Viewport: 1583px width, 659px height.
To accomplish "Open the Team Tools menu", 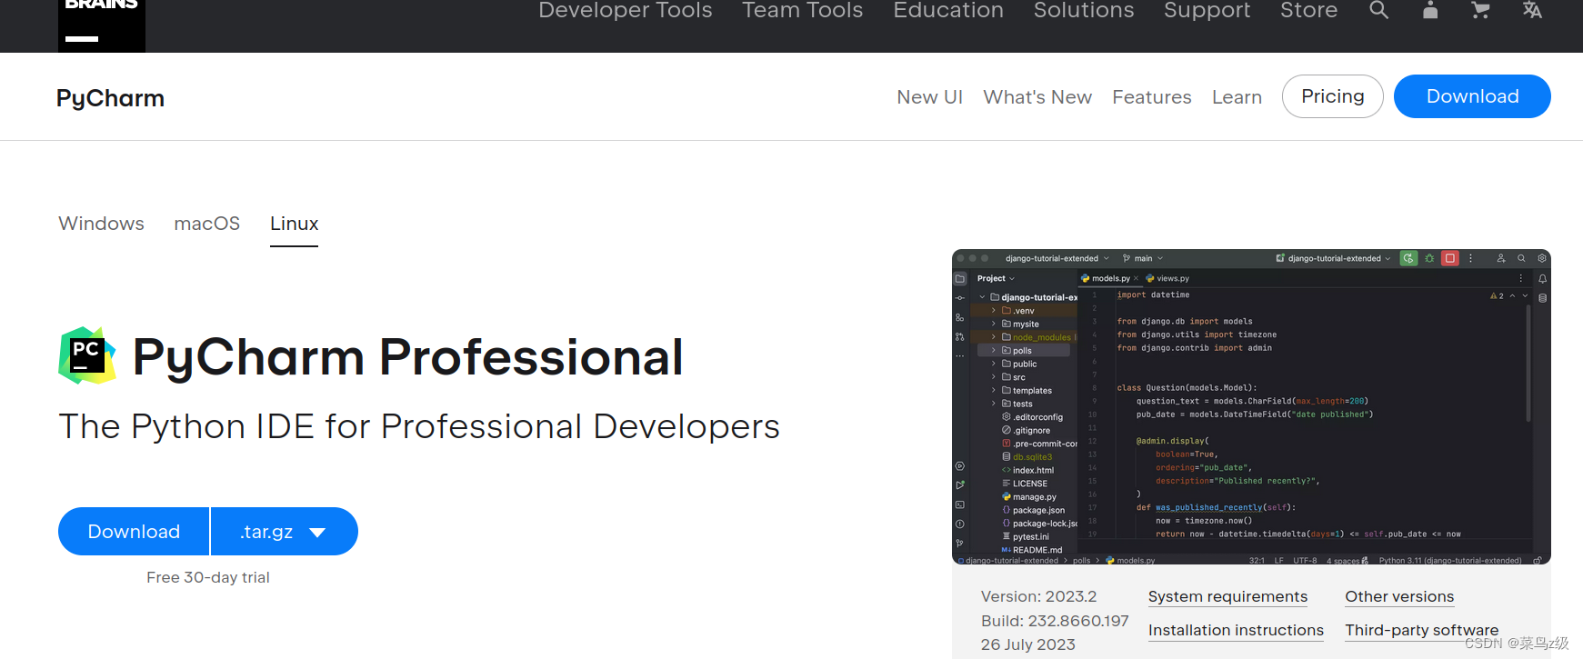I will pyautogui.click(x=802, y=11).
